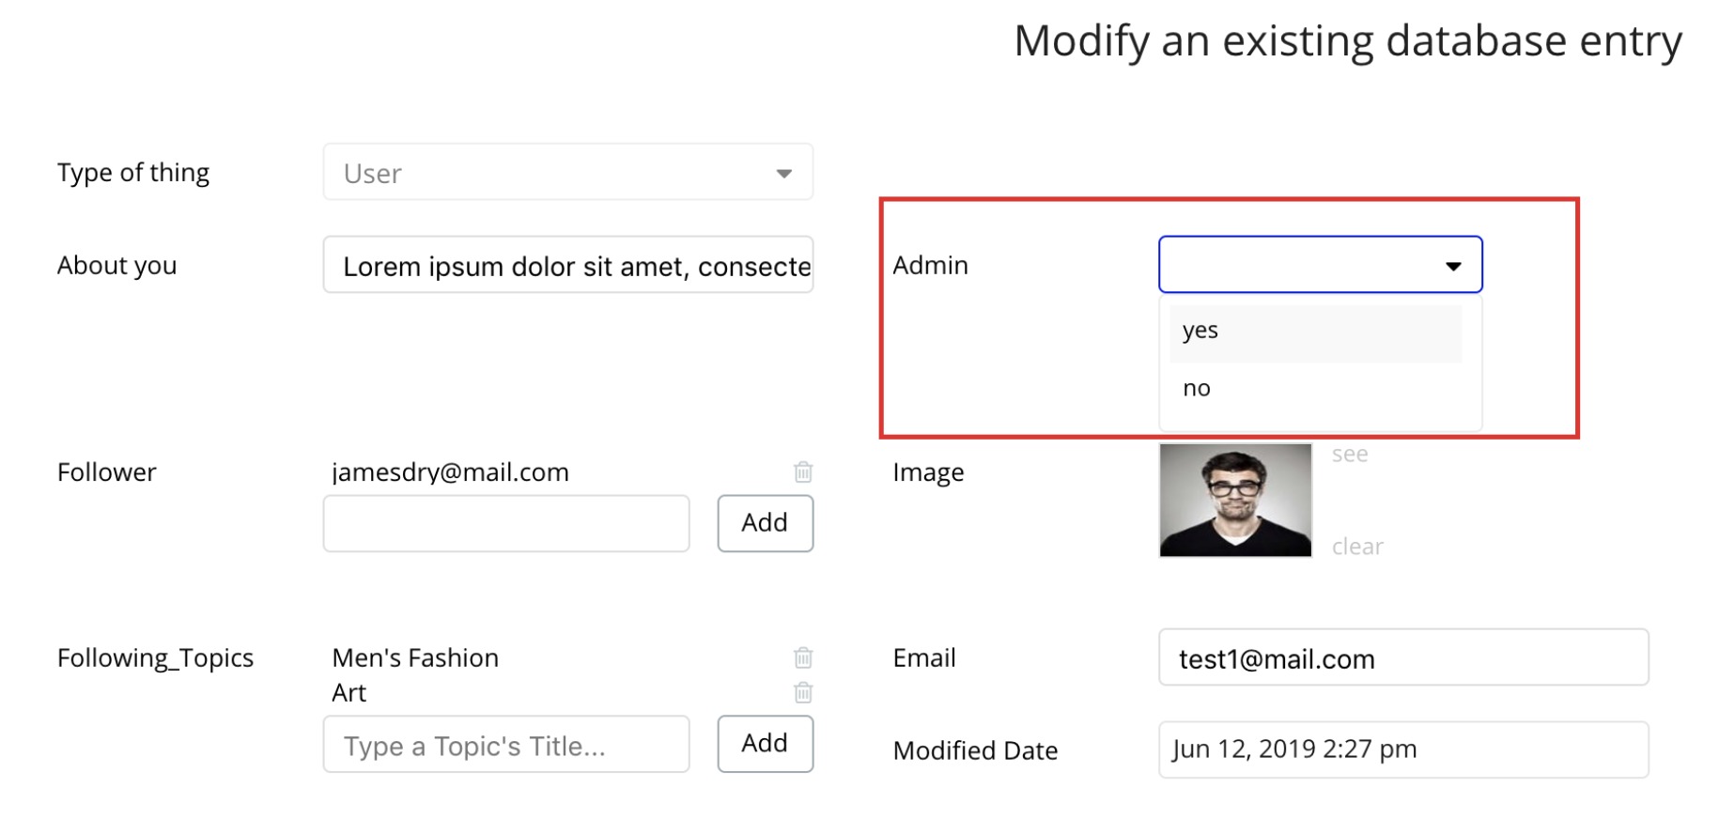This screenshot has height=834, width=1719.
Task: Remove Art topic using trash icon
Action: pyautogui.click(x=803, y=693)
